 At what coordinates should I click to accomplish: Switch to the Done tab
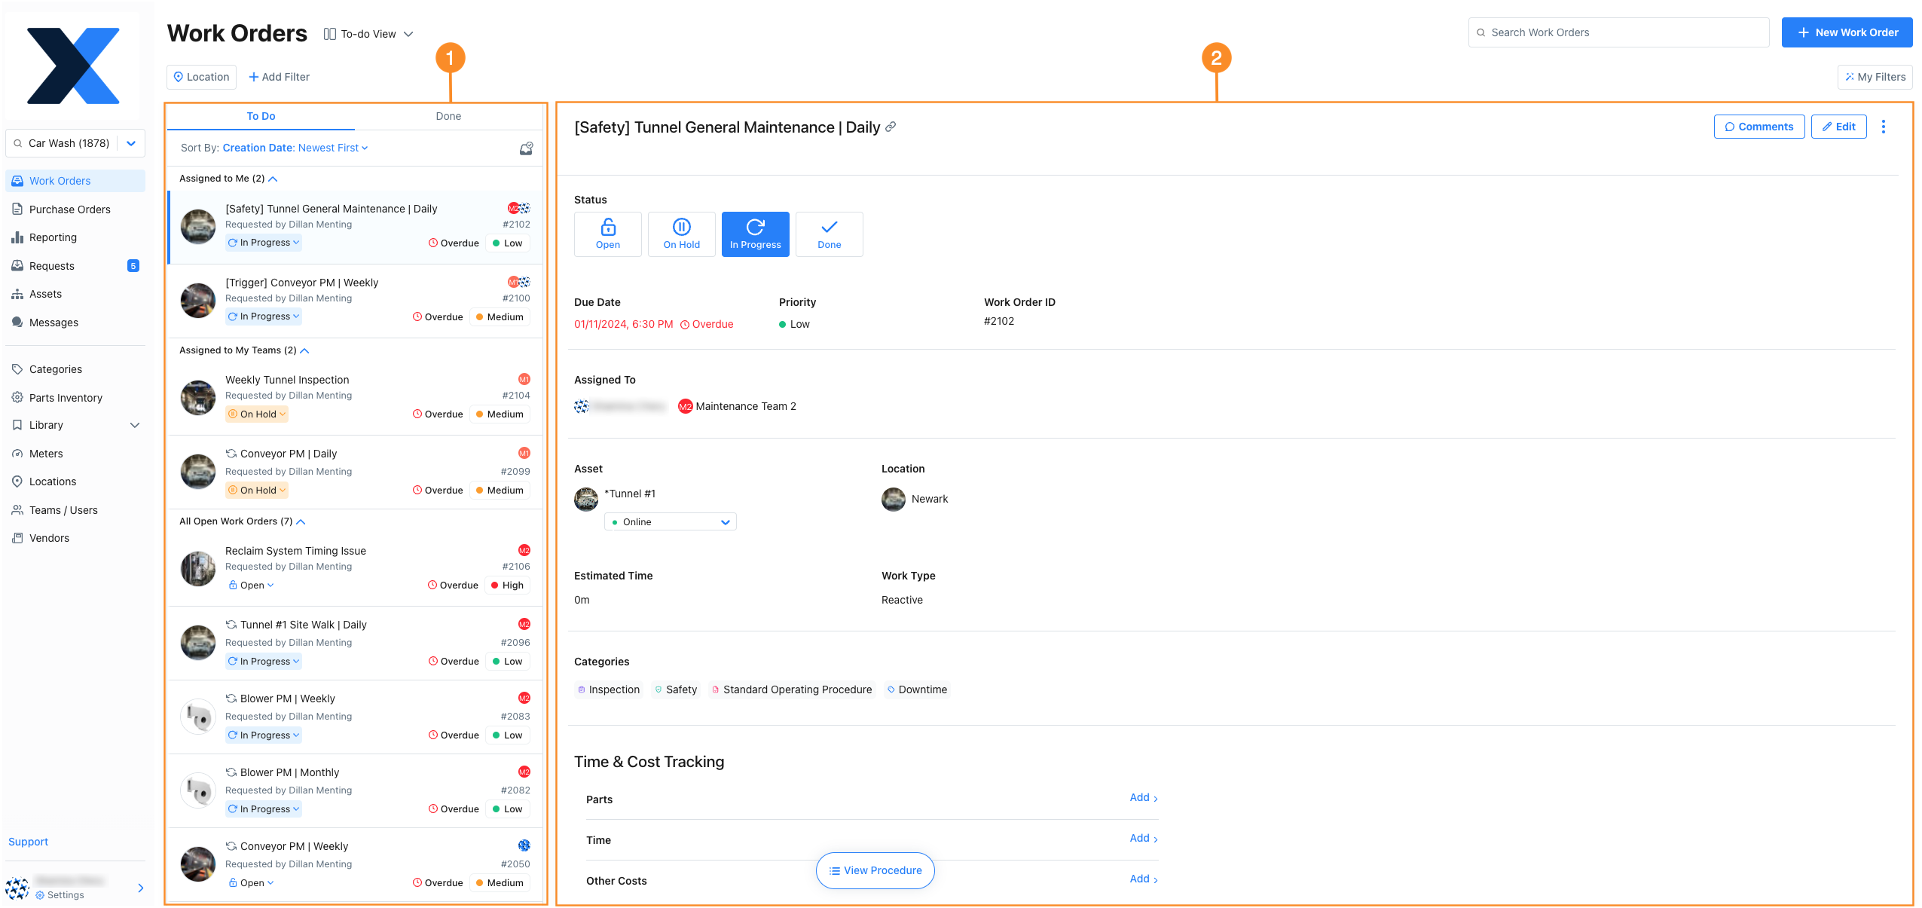click(448, 116)
